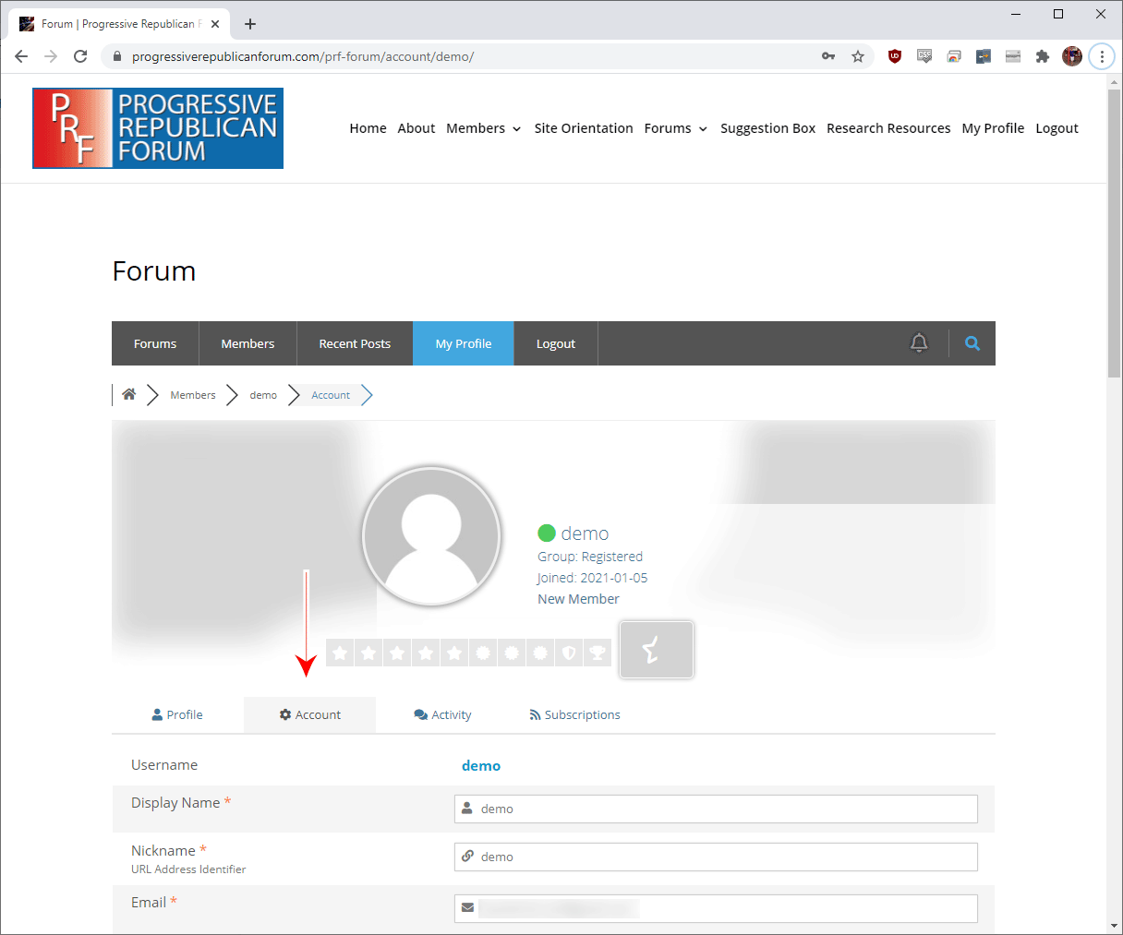The width and height of the screenshot is (1123, 935).
Task: Bookmark this page with star icon
Action: [858, 56]
